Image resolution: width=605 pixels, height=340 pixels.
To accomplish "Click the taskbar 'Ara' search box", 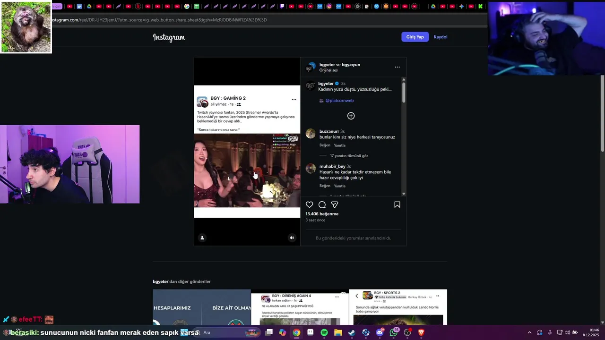I will [227, 332].
